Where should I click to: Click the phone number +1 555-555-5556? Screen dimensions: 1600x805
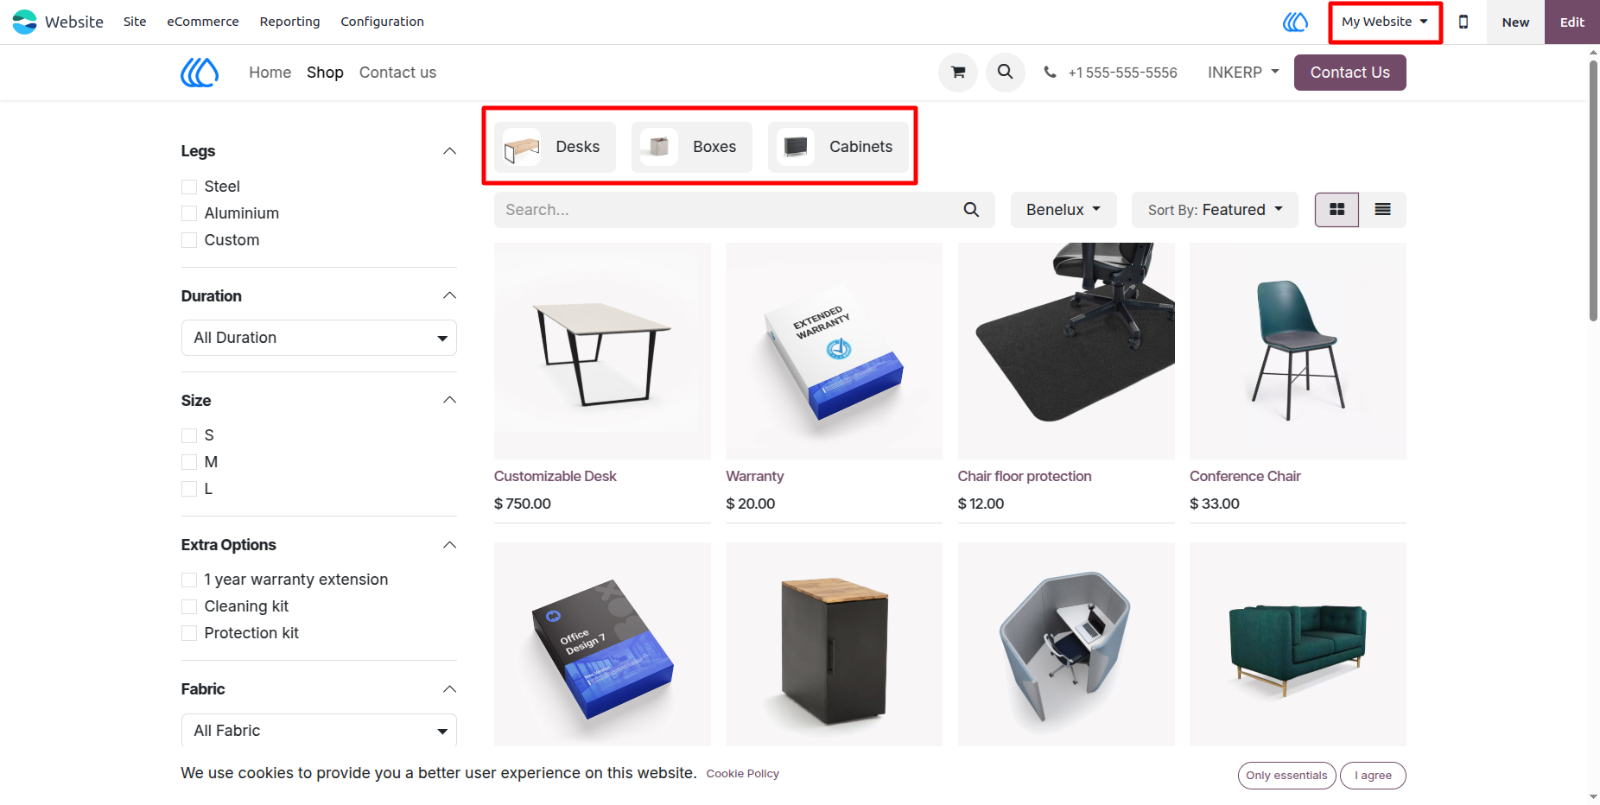[1122, 73]
